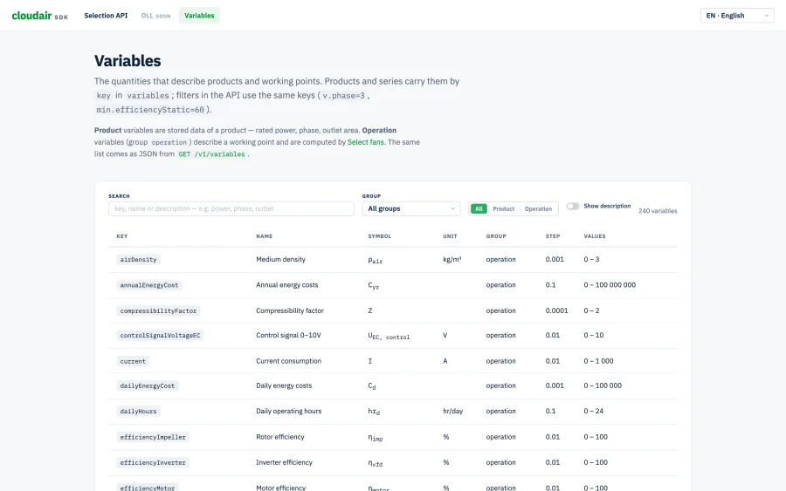Click the GET /v1/variables code link
This screenshot has width=786, height=491.
(211, 154)
